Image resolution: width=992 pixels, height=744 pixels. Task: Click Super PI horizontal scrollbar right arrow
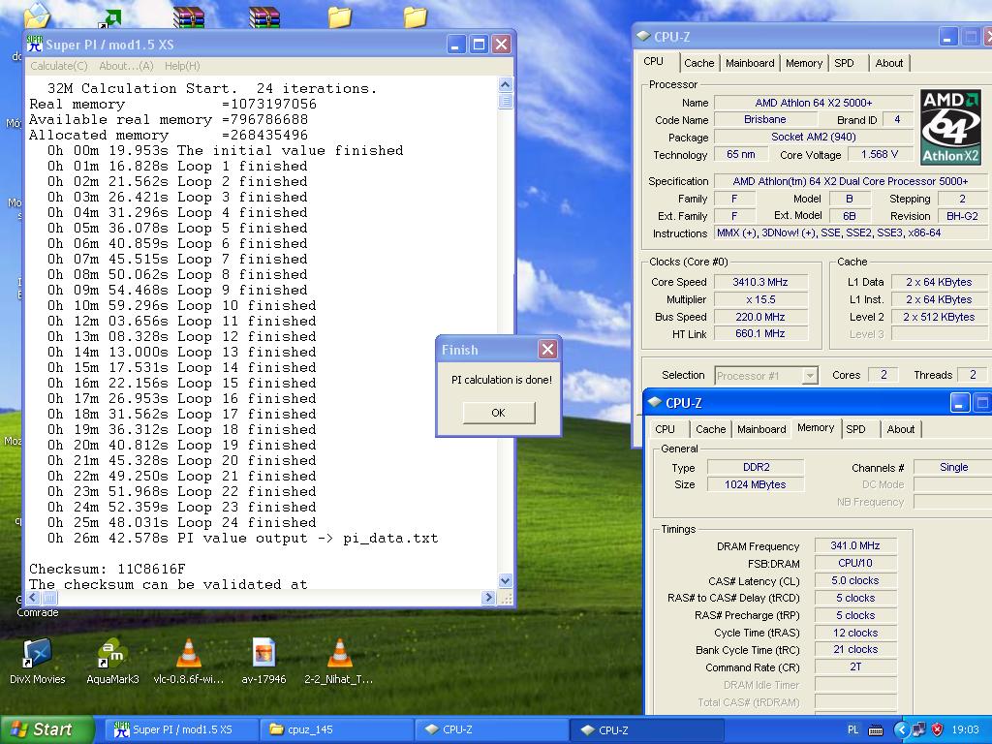(x=488, y=597)
